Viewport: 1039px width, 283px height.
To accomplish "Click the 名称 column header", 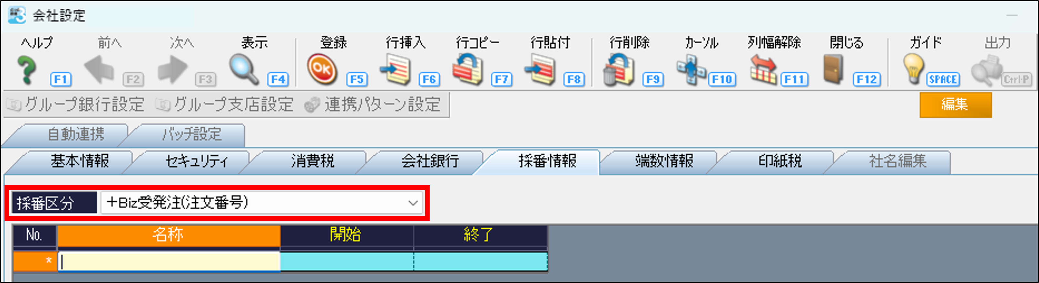I will 168,235.
